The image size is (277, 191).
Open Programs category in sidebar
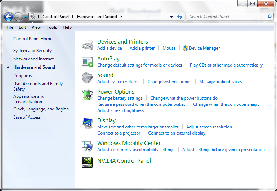pyautogui.click(x=23, y=76)
